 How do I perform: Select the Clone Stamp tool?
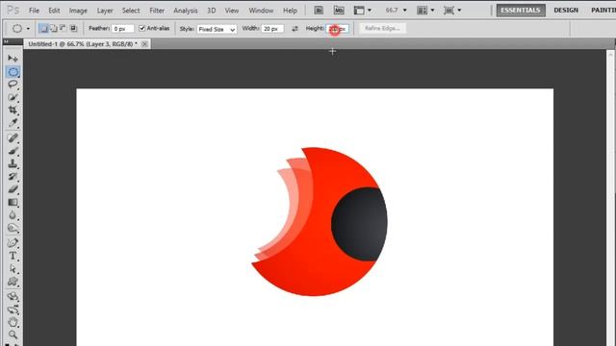coord(13,163)
